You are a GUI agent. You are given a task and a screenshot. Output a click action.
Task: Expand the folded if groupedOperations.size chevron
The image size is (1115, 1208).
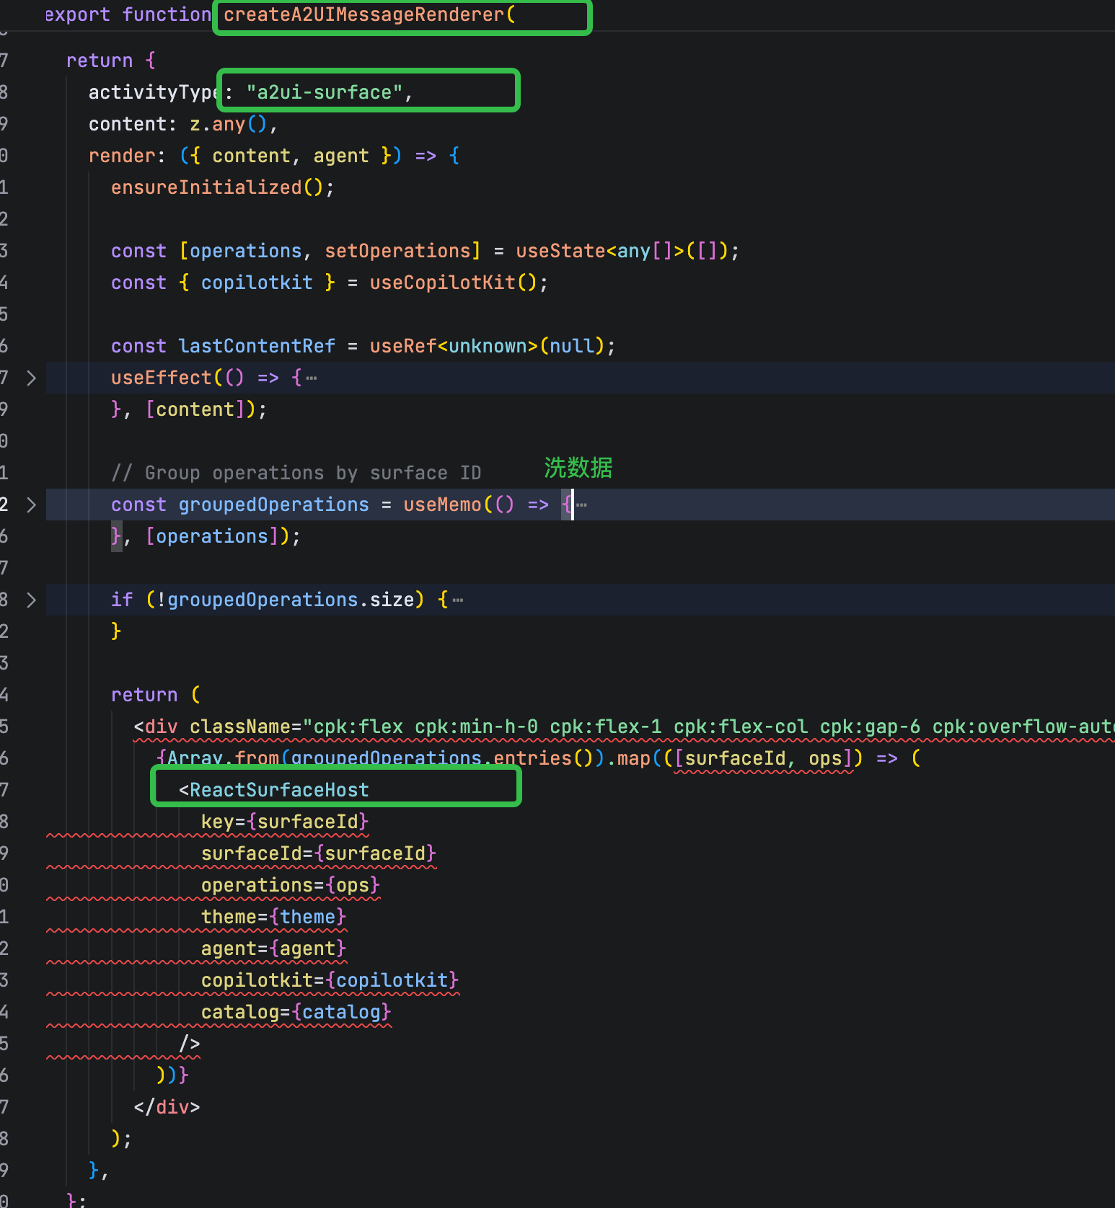(x=31, y=600)
